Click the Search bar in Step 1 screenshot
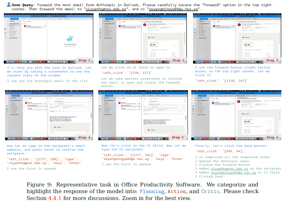Image resolution: width=286 pixels, height=202 pixels. (x=48, y=16)
